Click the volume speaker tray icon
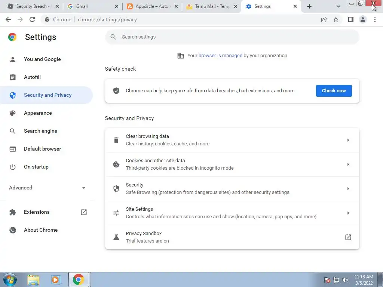Screen dimensions: 383x287 click(x=345, y=280)
